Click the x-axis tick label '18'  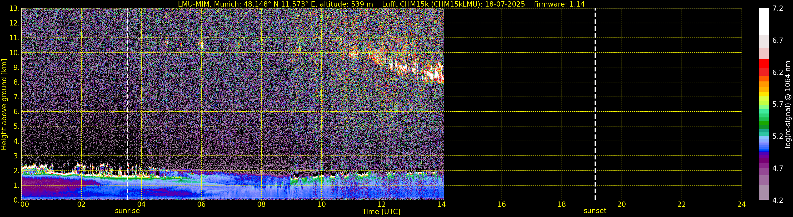[x=562, y=204]
